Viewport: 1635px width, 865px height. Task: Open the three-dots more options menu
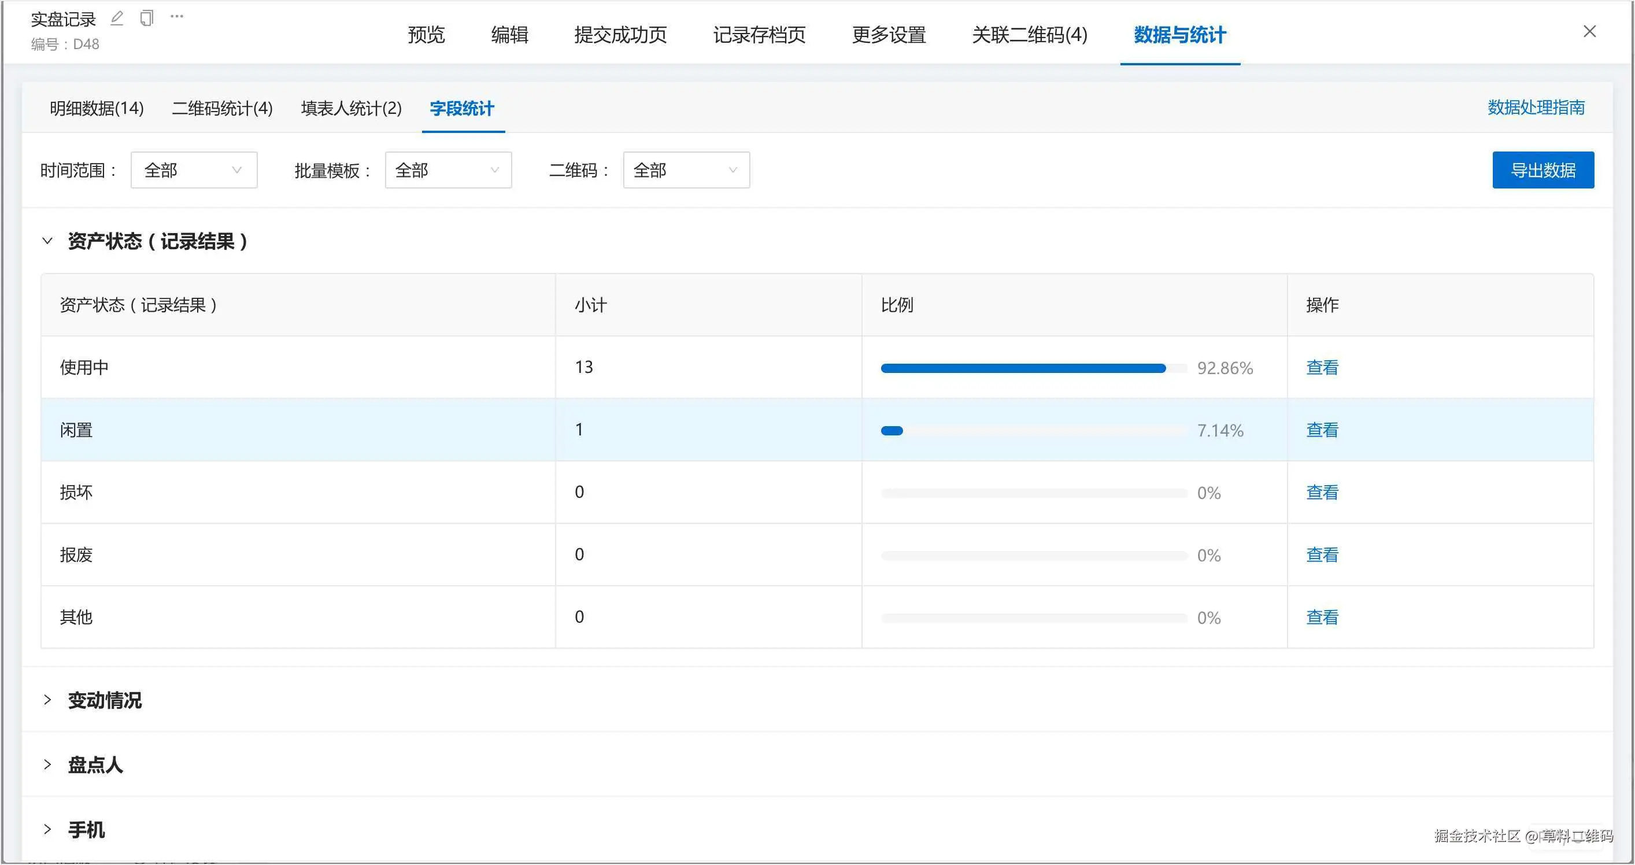(177, 17)
